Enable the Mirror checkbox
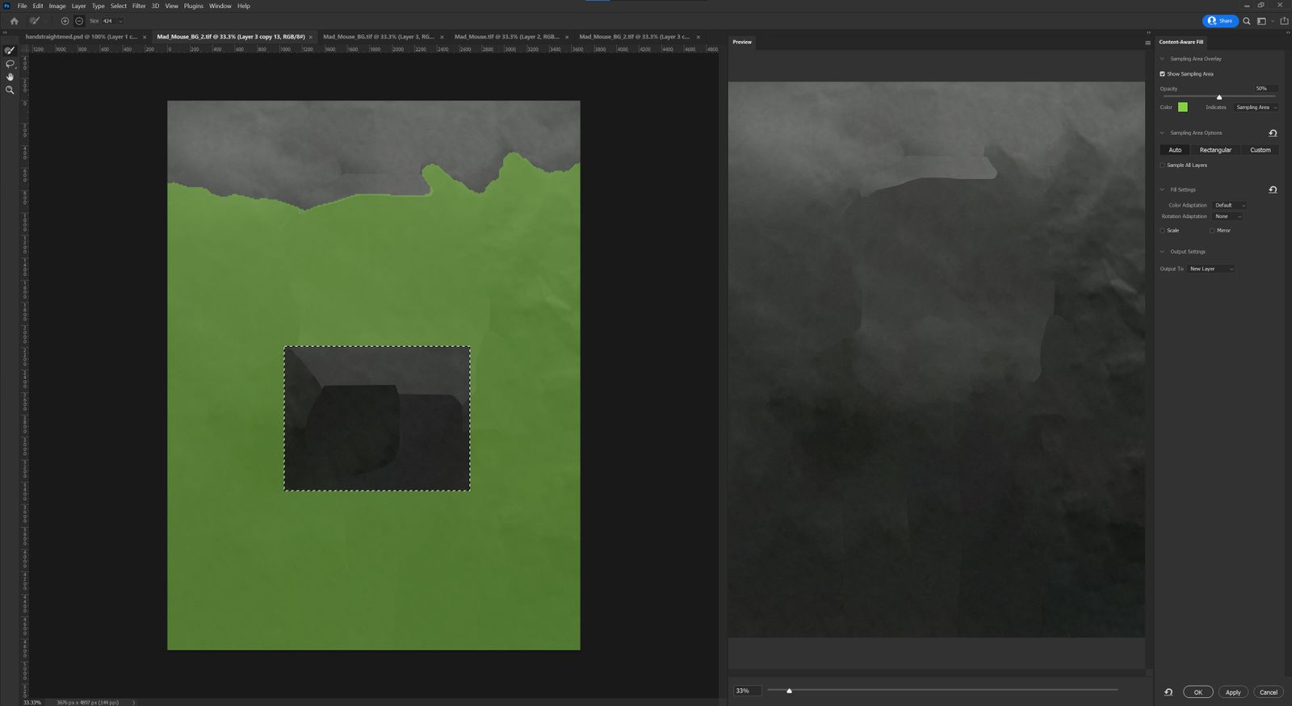The width and height of the screenshot is (1292, 706). point(1212,231)
